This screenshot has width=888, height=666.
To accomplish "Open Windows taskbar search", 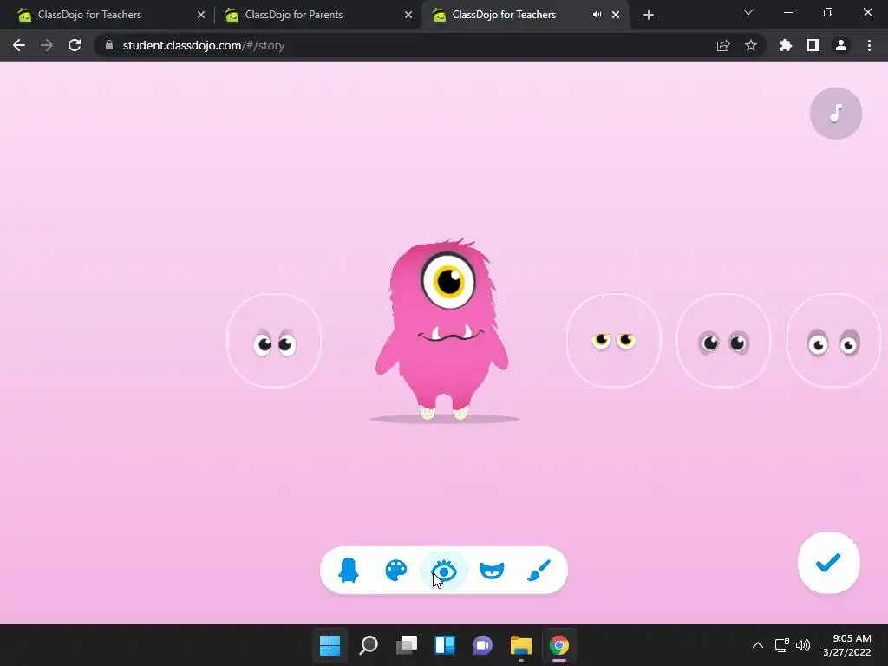I will [369, 645].
